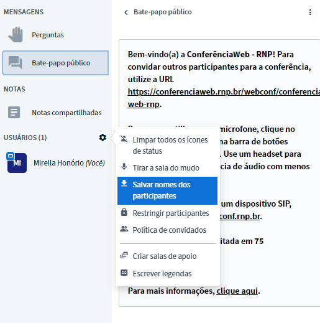This screenshot has width=320, height=323.
Task: Open Política de convidados
Action: (167, 230)
